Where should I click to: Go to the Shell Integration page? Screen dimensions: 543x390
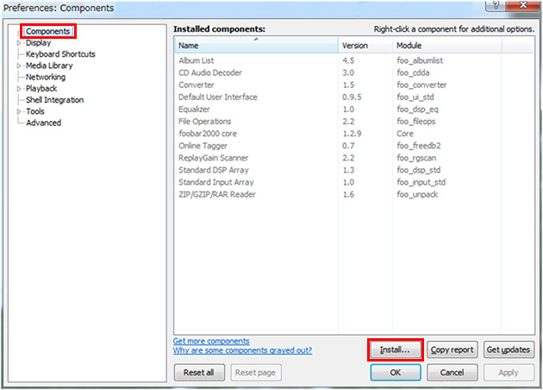coord(54,100)
